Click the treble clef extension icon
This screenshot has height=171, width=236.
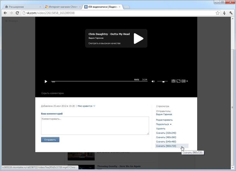pos(224,13)
